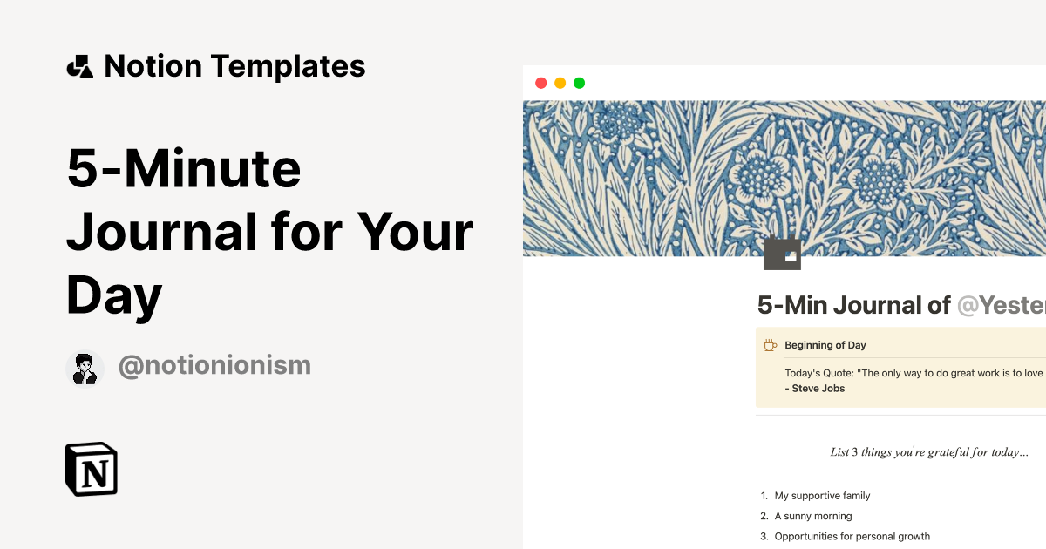The width and height of the screenshot is (1046, 549).
Task: Follow the @notionionism profile link
Action: (214, 365)
